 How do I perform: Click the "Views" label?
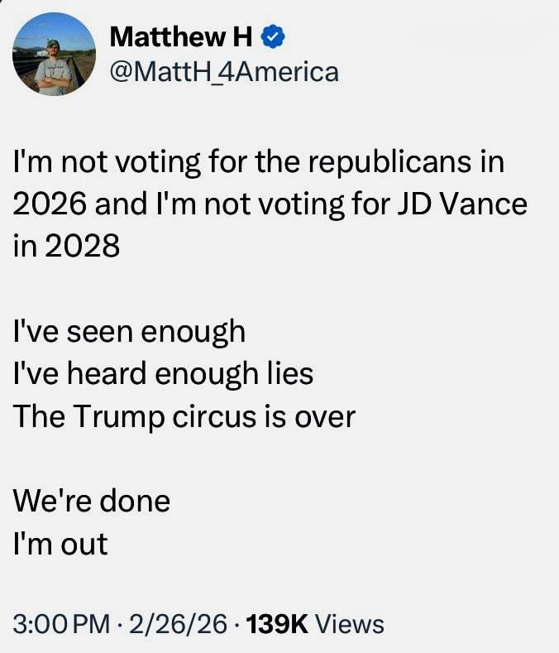(350, 623)
